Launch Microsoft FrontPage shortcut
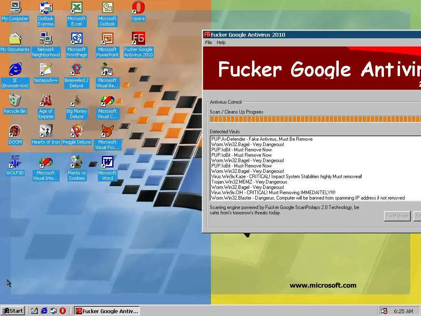Screen dimensions: 421x316 (x=76, y=44)
